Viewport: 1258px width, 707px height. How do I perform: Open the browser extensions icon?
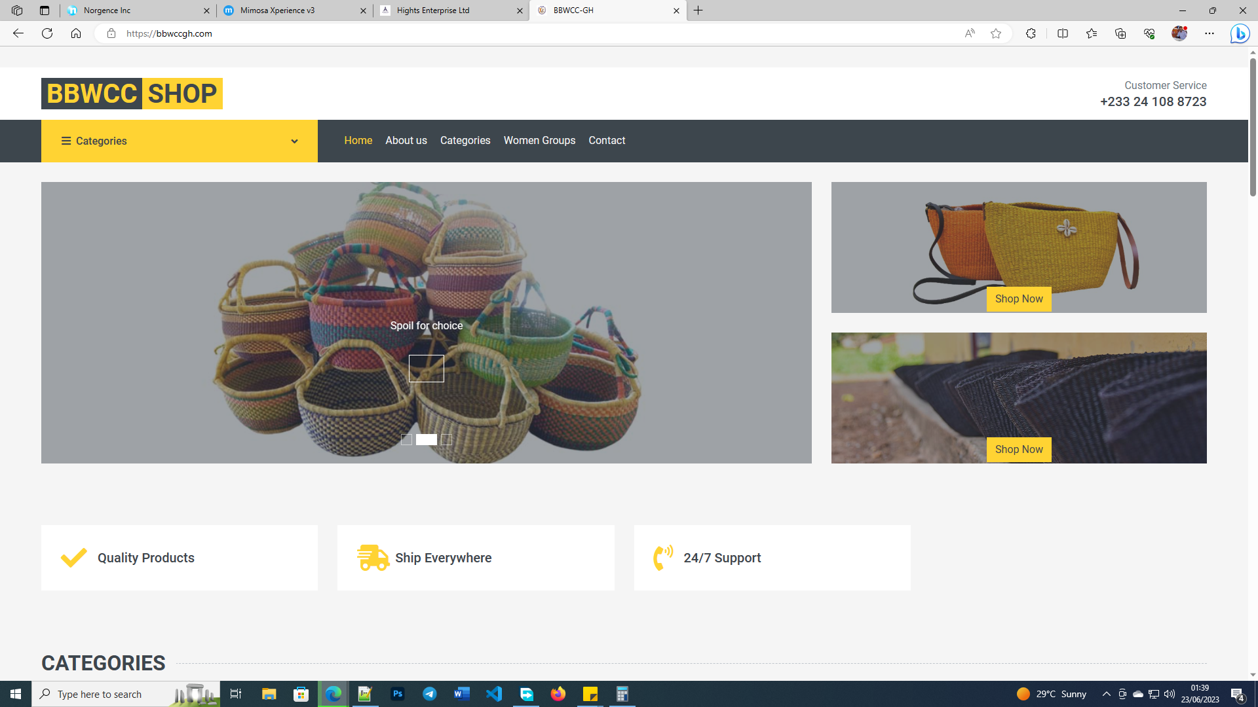coord(1031,33)
